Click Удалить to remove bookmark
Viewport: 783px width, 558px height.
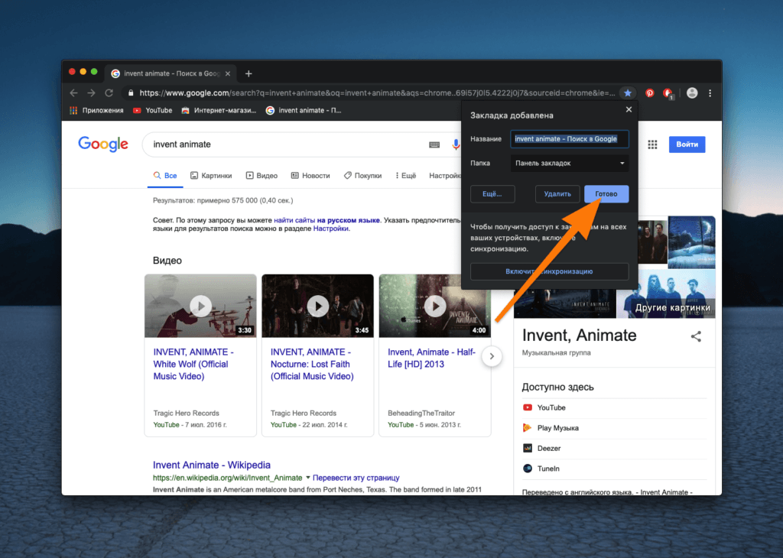pos(557,193)
